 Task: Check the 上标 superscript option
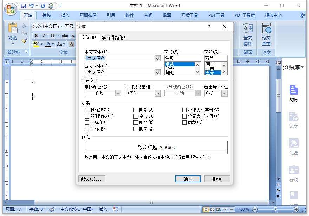[x=87, y=122]
